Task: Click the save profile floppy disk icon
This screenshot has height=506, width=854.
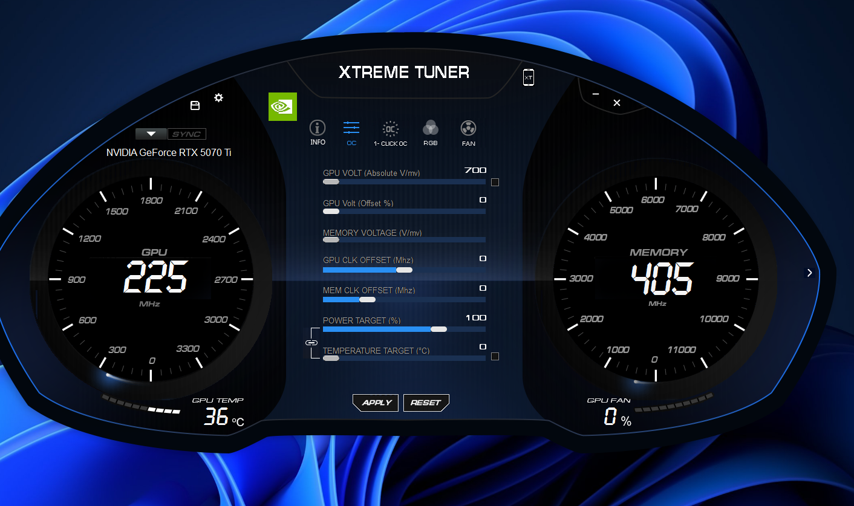Action: pos(195,106)
